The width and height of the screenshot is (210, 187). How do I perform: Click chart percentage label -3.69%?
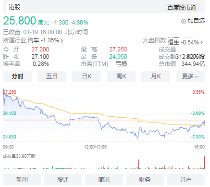tap(198, 113)
